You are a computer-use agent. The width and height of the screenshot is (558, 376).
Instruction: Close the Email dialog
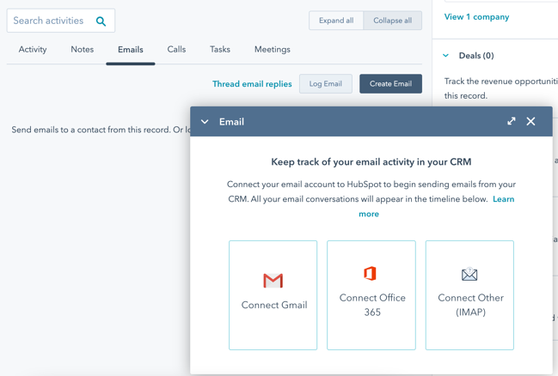coord(530,121)
